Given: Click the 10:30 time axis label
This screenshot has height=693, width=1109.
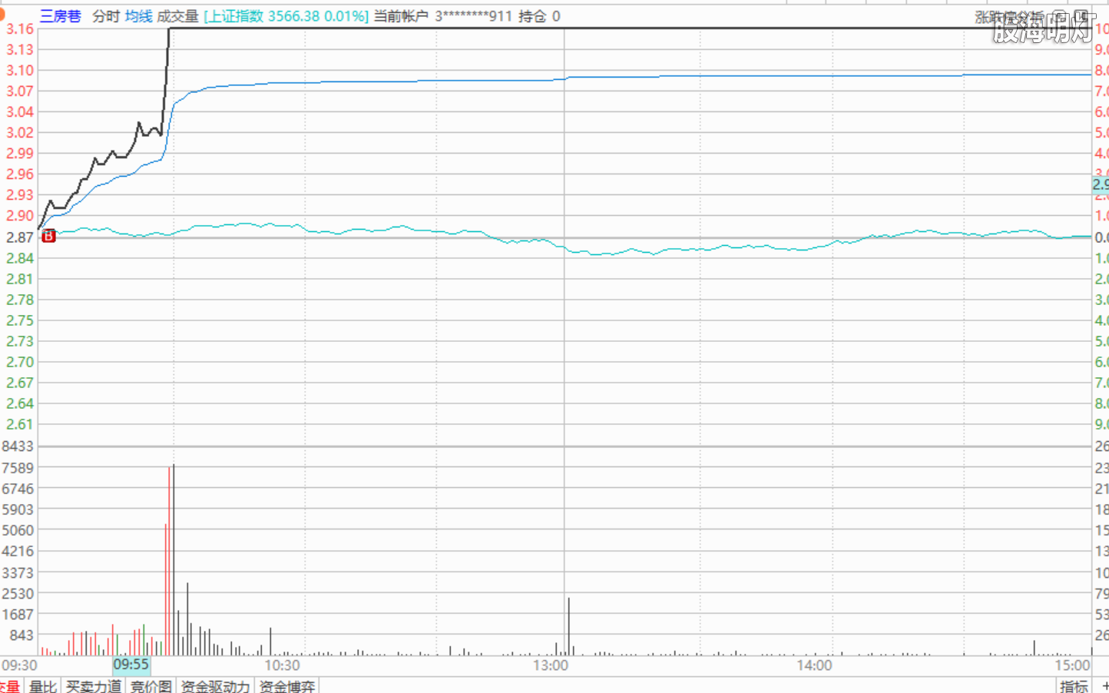Looking at the screenshot, I should [x=282, y=665].
